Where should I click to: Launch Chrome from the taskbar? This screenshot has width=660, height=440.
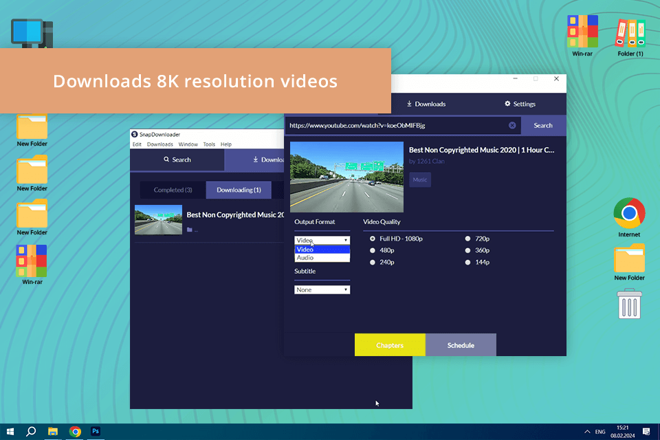75,431
